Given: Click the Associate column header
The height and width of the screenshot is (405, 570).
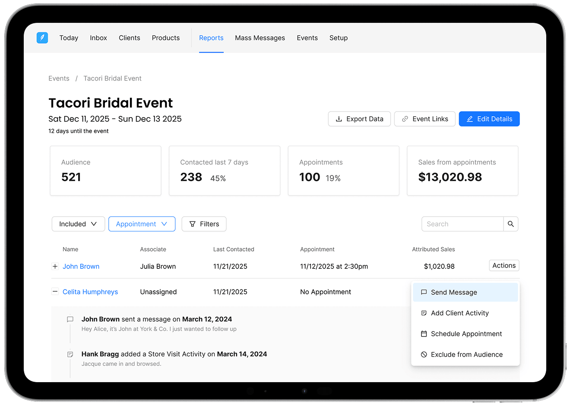Looking at the screenshot, I should [x=153, y=249].
